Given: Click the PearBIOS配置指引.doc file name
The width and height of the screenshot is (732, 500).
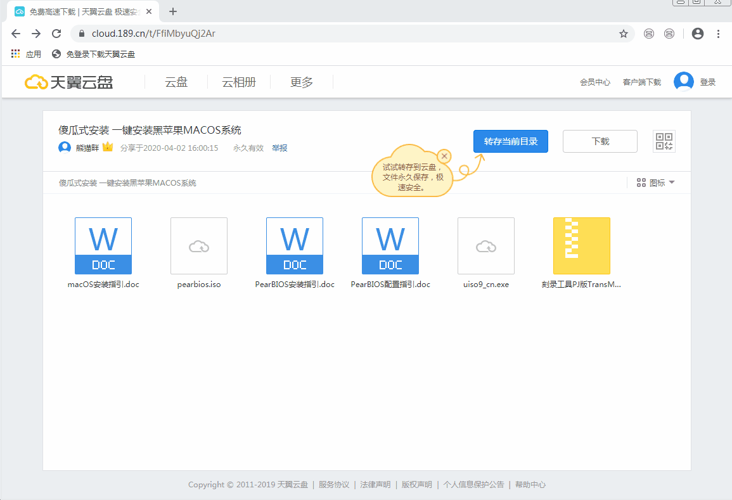Looking at the screenshot, I should pos(390,285).
